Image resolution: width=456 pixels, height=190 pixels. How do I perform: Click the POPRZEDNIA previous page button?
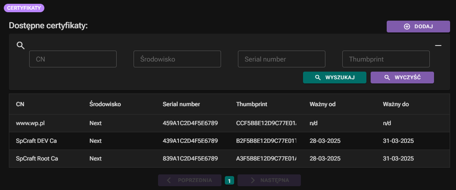pos(190,180)
